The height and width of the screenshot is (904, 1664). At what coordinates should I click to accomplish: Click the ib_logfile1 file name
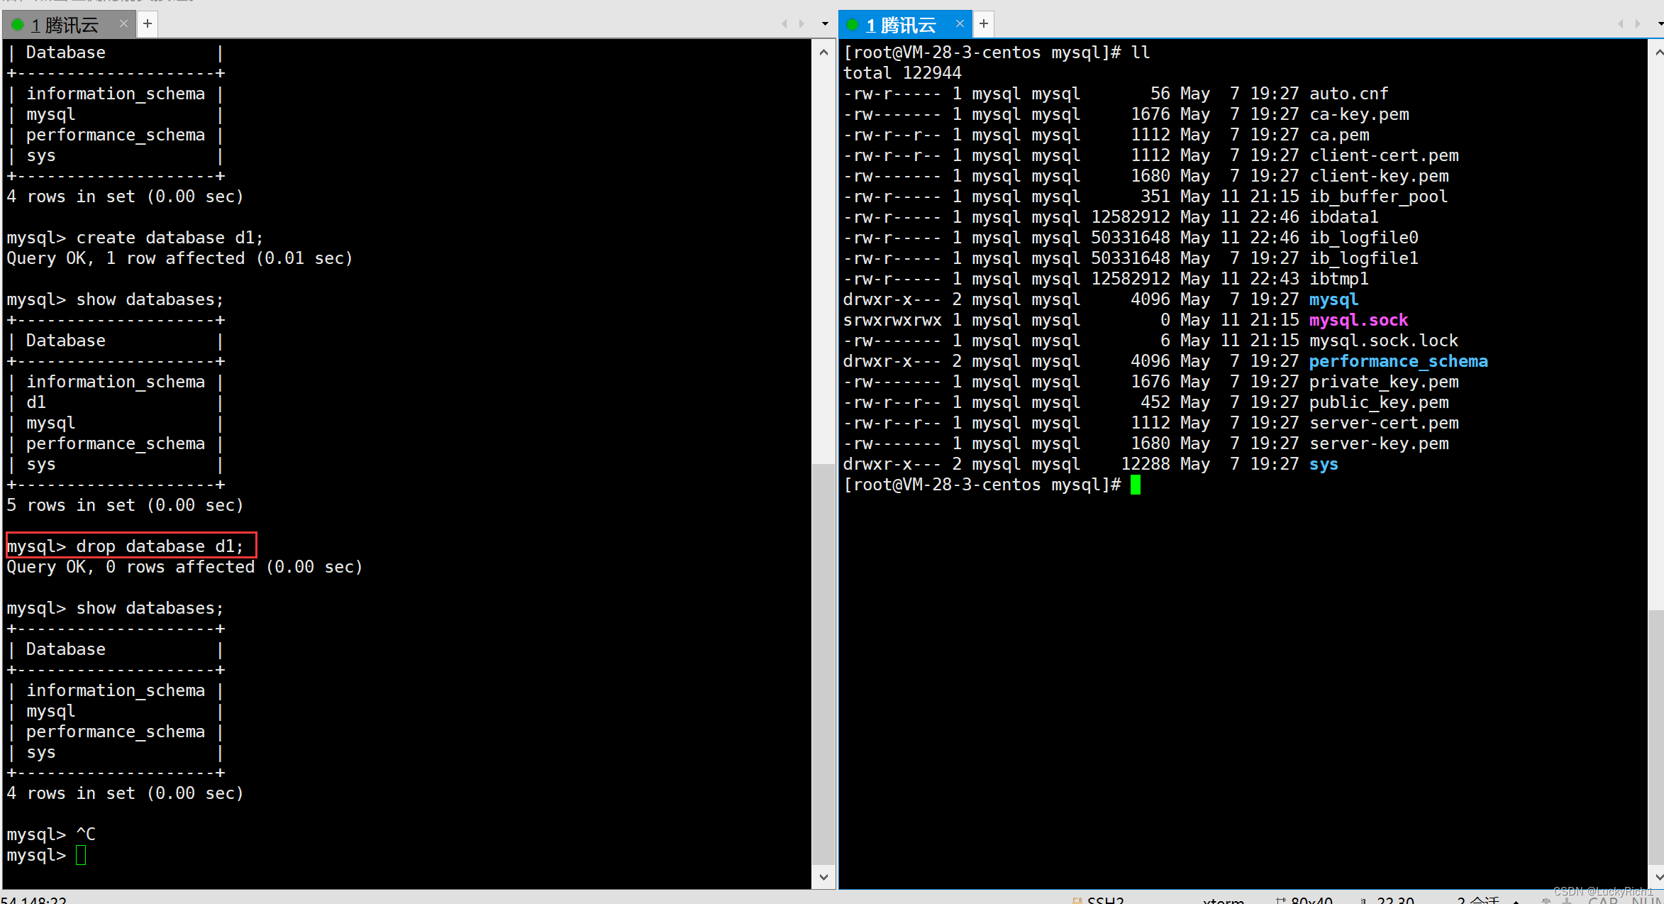click(x=1364, y=259)
